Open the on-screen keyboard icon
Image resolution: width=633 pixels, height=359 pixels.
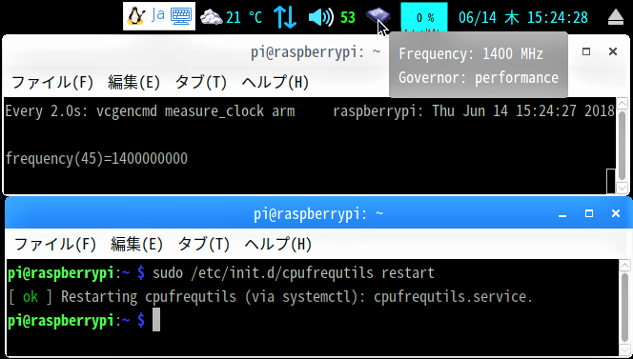181,16
